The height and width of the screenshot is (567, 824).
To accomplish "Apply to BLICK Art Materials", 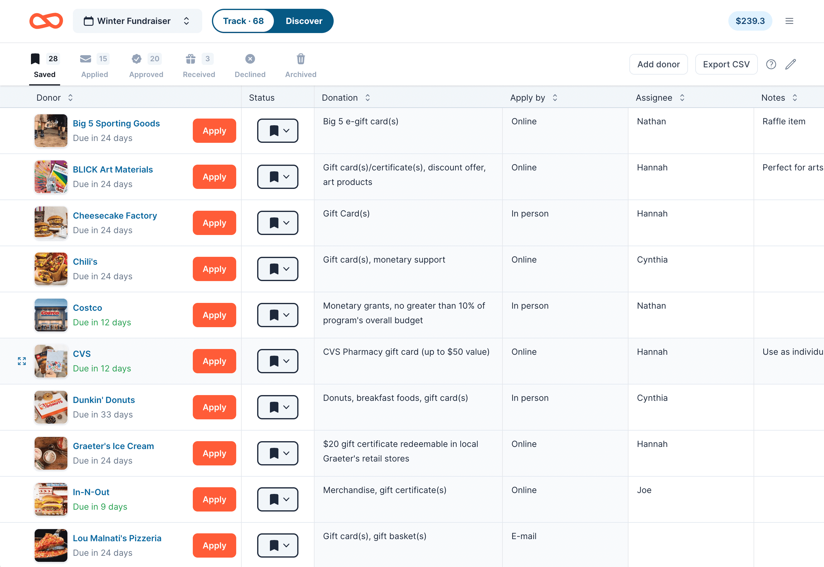I will 214,177.
